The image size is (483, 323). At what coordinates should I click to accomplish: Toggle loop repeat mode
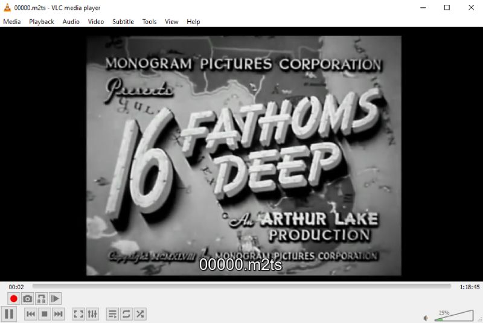126,314
